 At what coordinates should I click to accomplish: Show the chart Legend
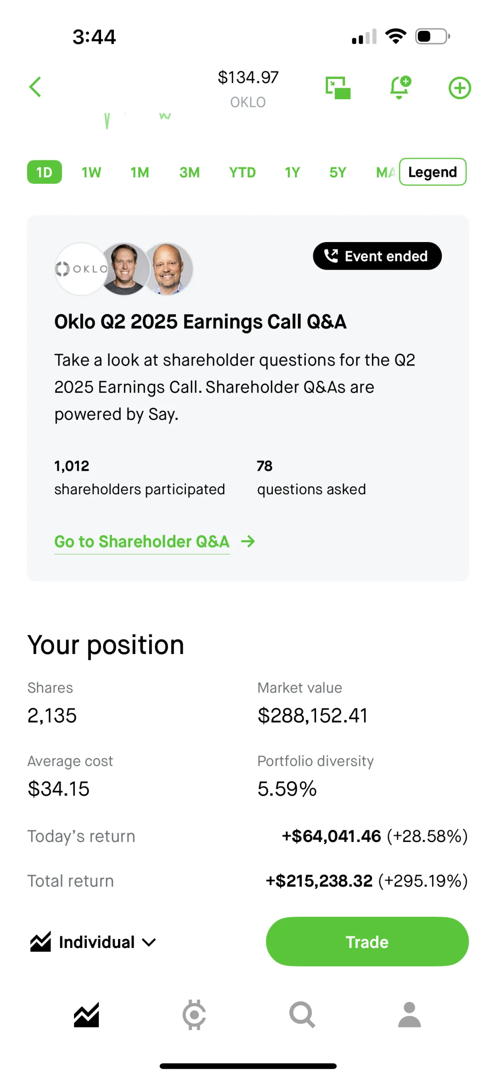point(433,172)
